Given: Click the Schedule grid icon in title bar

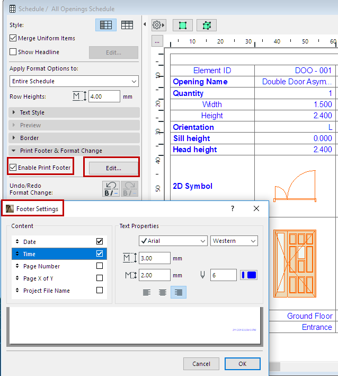Looking at the screenshot, I should [x=13, y=9].
